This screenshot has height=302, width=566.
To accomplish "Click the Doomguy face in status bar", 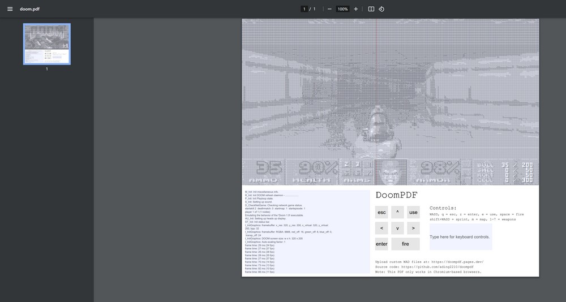I will [391, 172].
